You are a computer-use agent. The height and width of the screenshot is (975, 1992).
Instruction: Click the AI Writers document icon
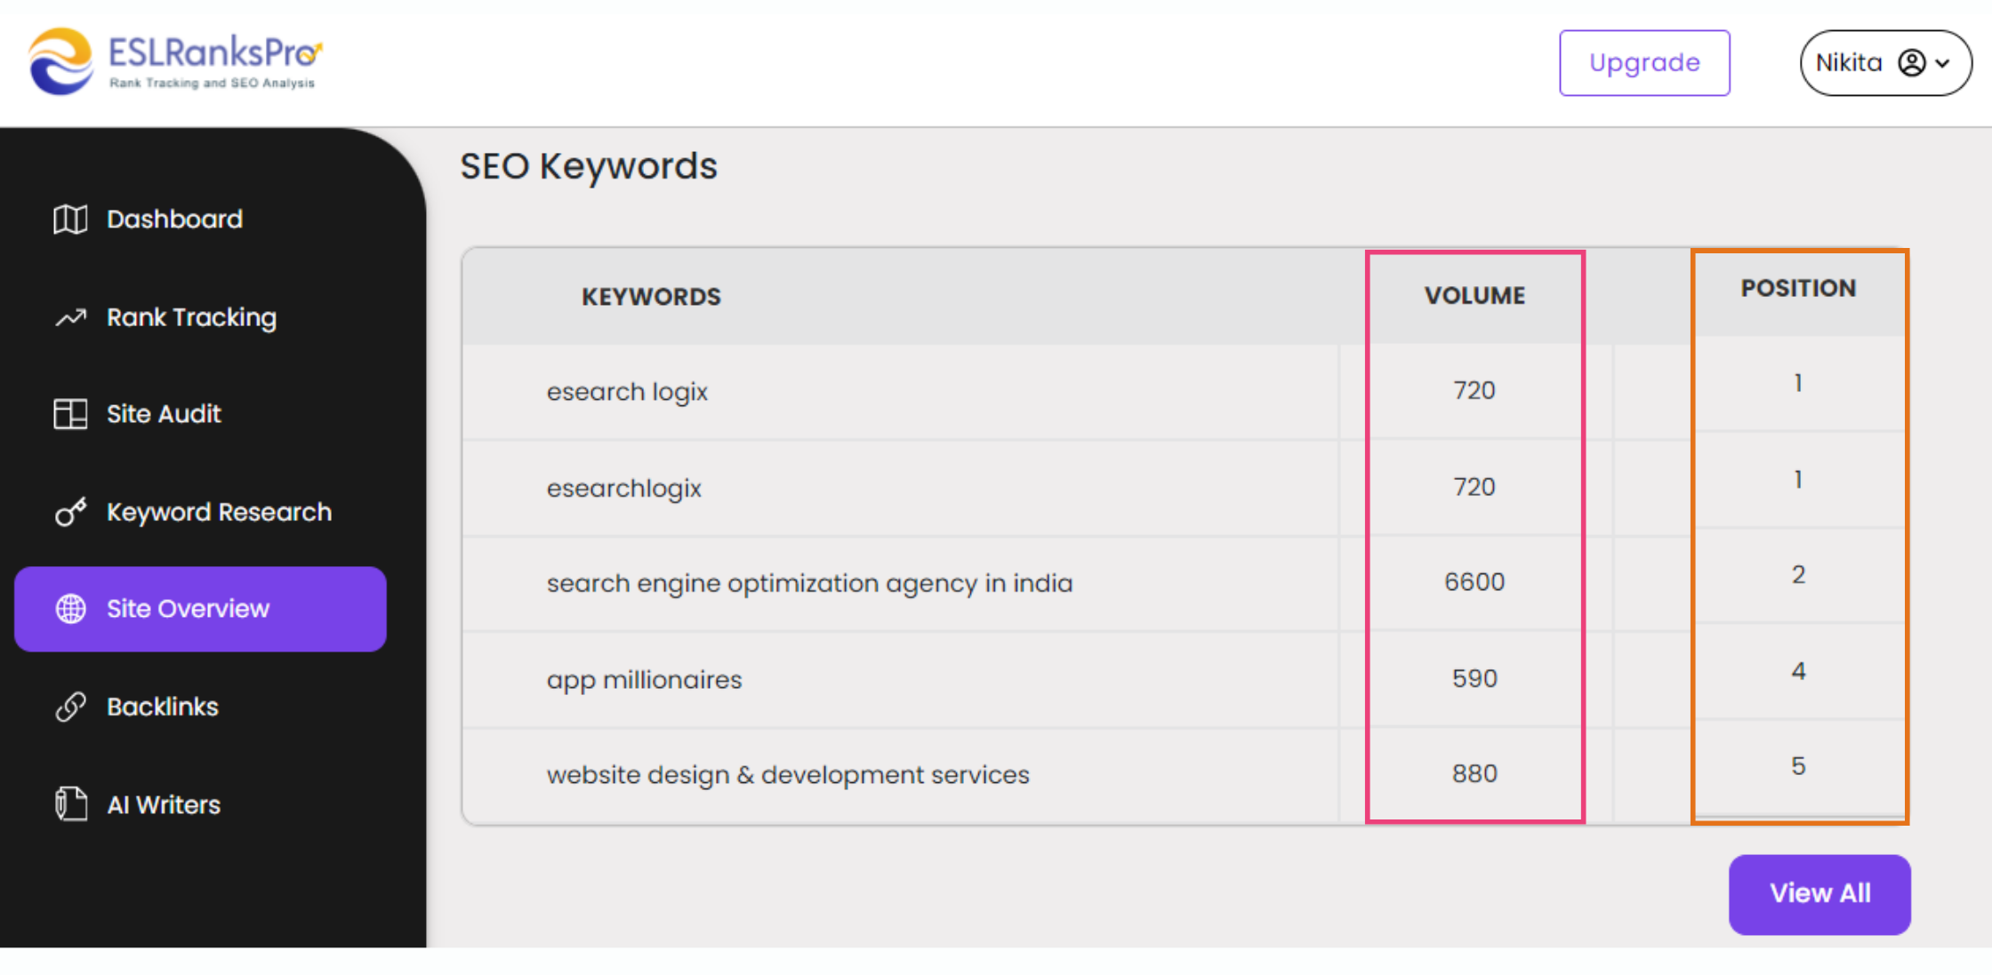pyautogui.click(x=70, y=804)
